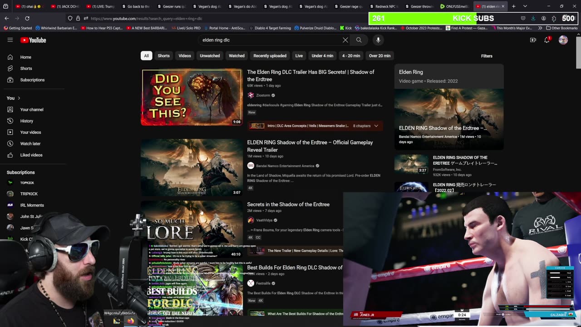Screen dimensions: 581x327
Task: Go to Home in YouTube sidebar
Action: pos(25,57)
